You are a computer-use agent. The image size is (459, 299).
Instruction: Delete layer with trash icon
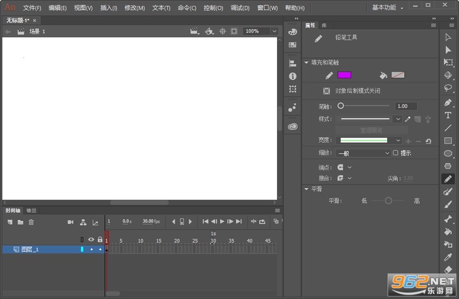click(x=31, y=222)
